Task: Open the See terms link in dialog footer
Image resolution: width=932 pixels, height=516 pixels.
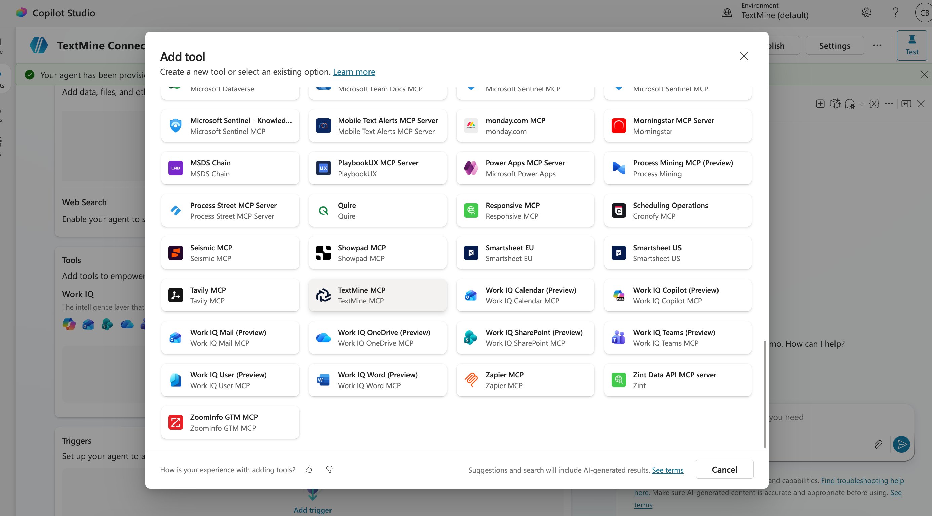Action: (x=667, y=470)
